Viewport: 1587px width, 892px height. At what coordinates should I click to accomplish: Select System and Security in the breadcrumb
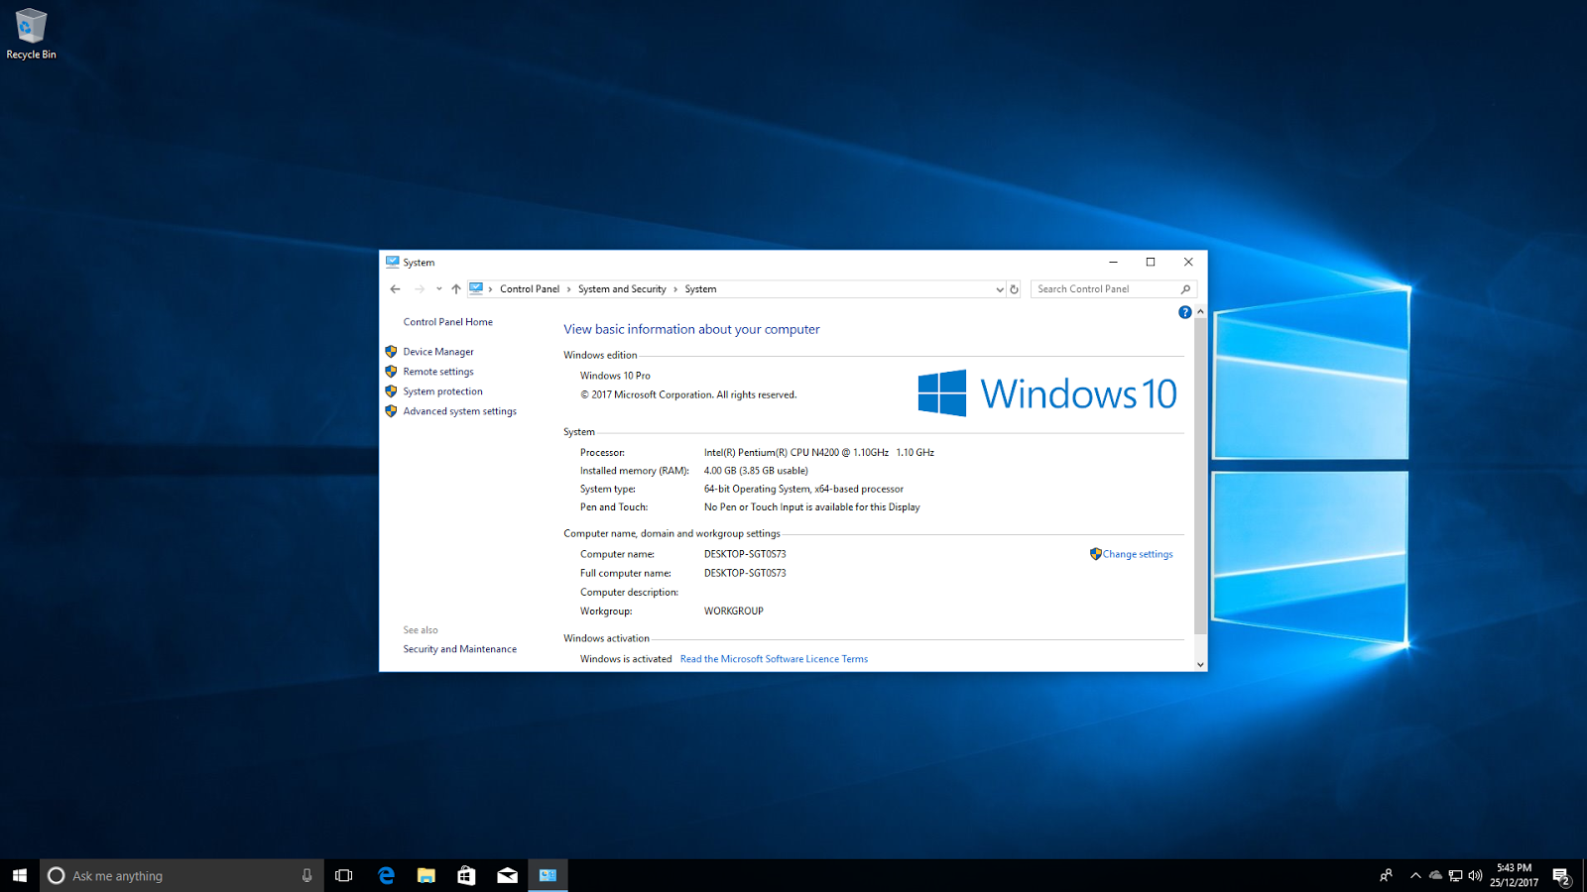pyautogui.click(x=622, y=289)
